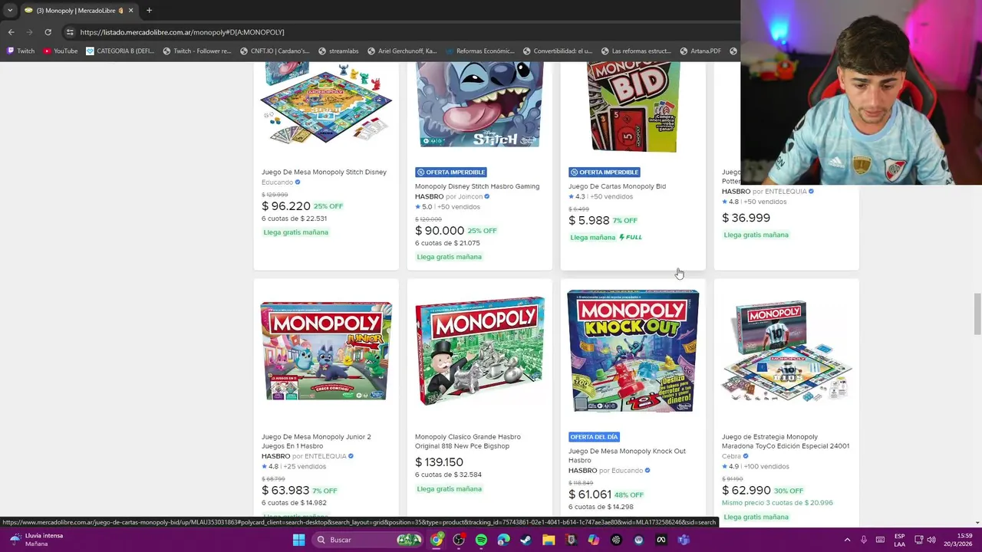This screenshot has width=982, height=552.
Task: Click the $ 36.999 price
Action: pos(746,218)
